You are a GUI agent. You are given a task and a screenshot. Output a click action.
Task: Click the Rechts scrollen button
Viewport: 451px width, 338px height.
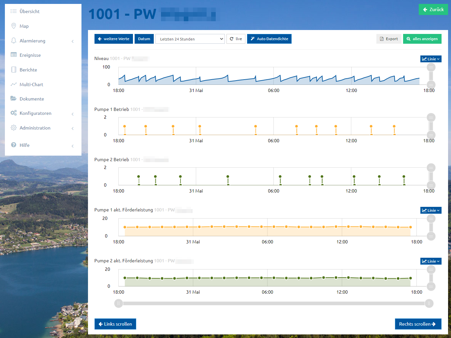pos(418,324)
